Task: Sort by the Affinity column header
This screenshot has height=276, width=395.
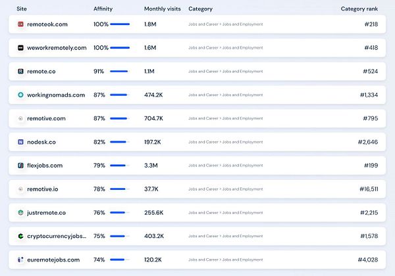Action: [103, 9]
